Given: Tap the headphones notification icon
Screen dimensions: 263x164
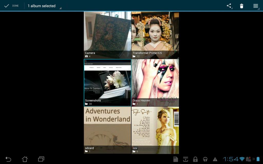Looking at the screenshot, I should pyautogui.click(x=205, y=159).
